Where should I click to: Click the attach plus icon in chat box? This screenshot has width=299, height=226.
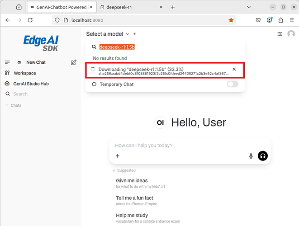(x=118, y=156)
